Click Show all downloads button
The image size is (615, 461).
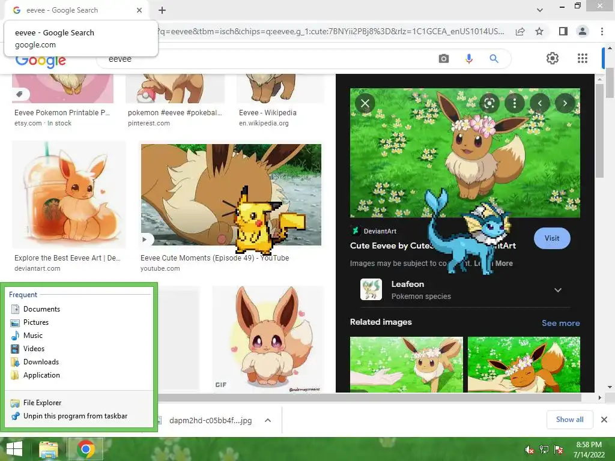[x=569, y=420]
